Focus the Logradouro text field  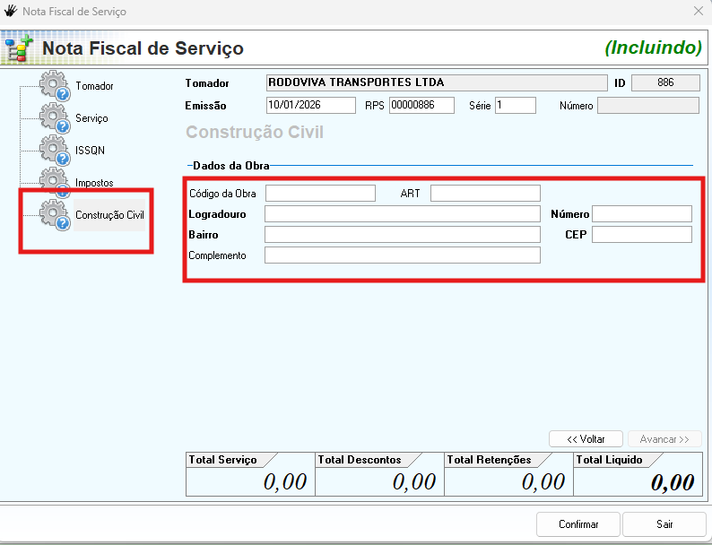coord(402,214)
